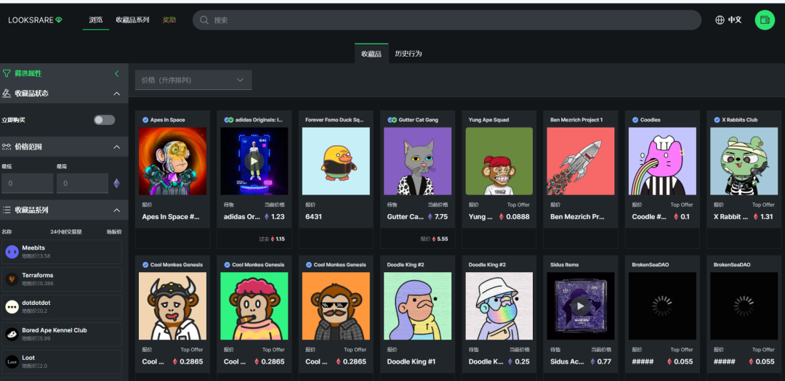Click the search magnifier icon

pos(204,20)
